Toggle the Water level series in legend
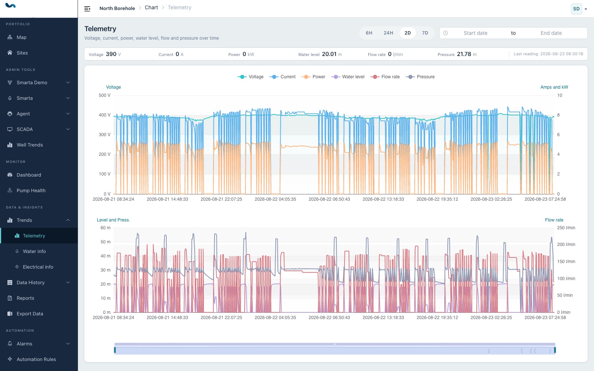 (x=348, y=77)
